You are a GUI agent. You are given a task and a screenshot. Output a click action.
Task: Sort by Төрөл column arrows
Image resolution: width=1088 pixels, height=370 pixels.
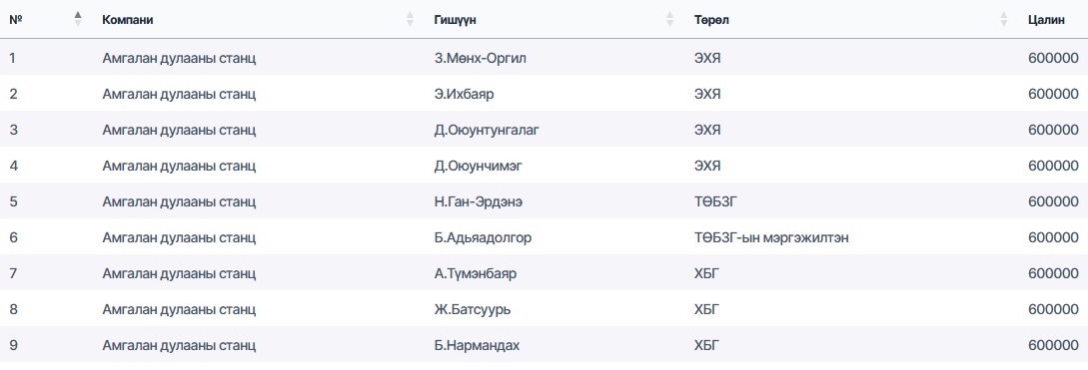pos(1004,19)
